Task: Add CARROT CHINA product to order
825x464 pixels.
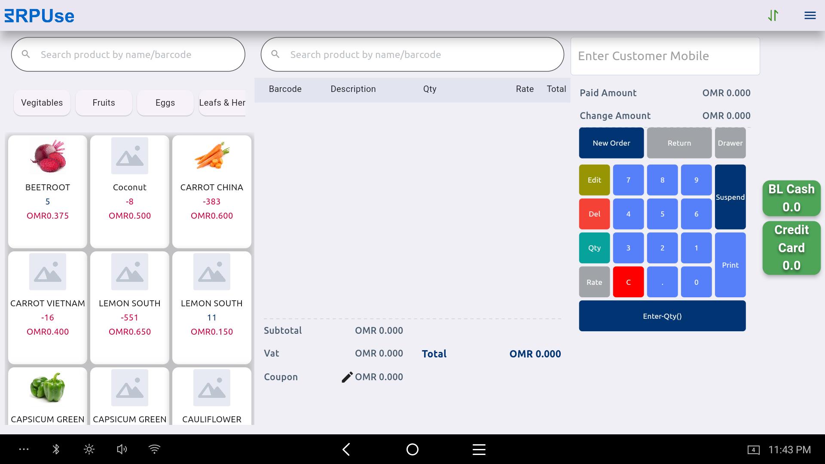Action: tap(212, 192)
